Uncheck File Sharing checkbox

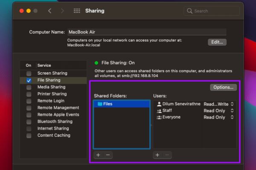pos(29,80)
